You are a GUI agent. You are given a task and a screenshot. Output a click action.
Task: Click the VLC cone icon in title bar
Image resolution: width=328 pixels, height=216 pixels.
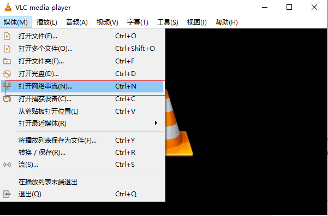(8, 7)
